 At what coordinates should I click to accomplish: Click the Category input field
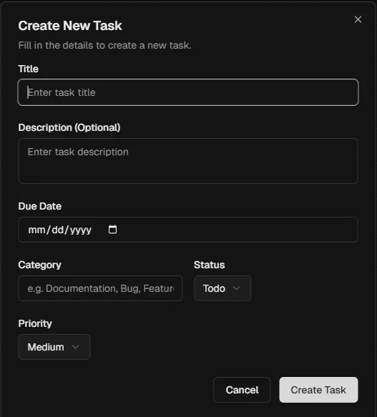pyautogui.click(x=101, y=288)
